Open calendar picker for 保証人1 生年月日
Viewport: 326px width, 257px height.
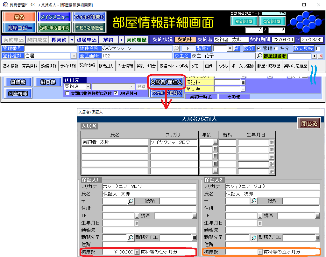click(137, 223)
